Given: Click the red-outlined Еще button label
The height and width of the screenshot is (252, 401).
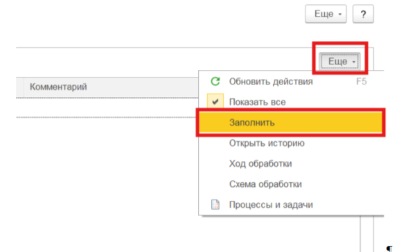Looking at the screenshot, I should coord(337,62).
